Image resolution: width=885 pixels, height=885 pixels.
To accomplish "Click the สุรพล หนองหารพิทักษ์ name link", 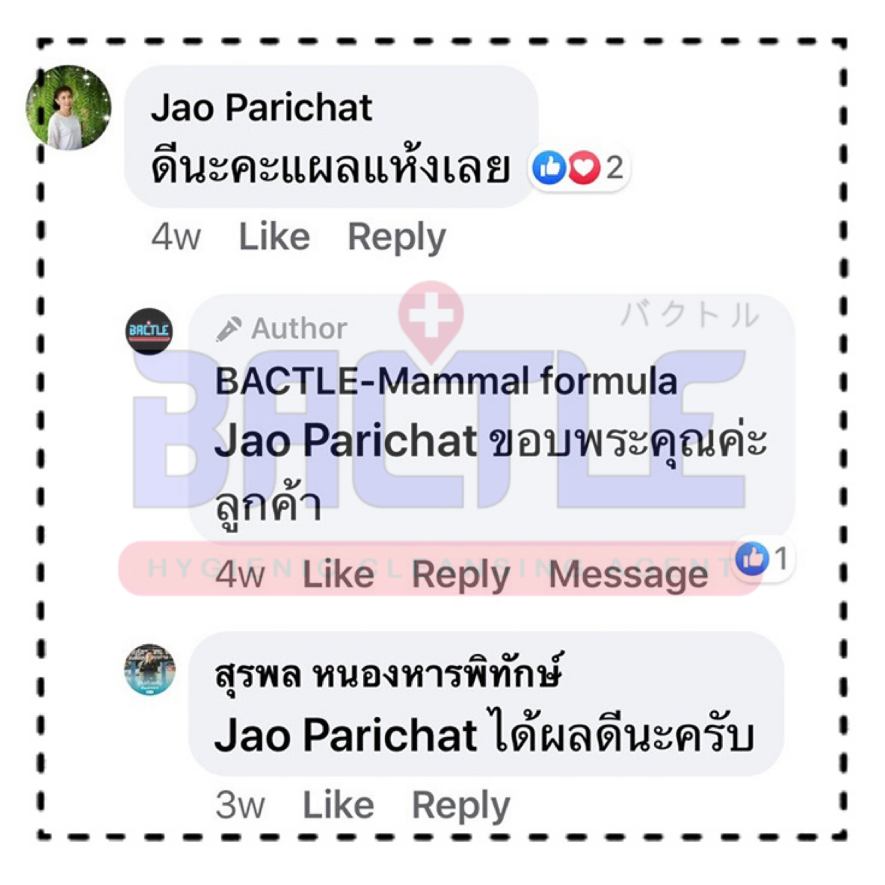I will pos(389,673).
